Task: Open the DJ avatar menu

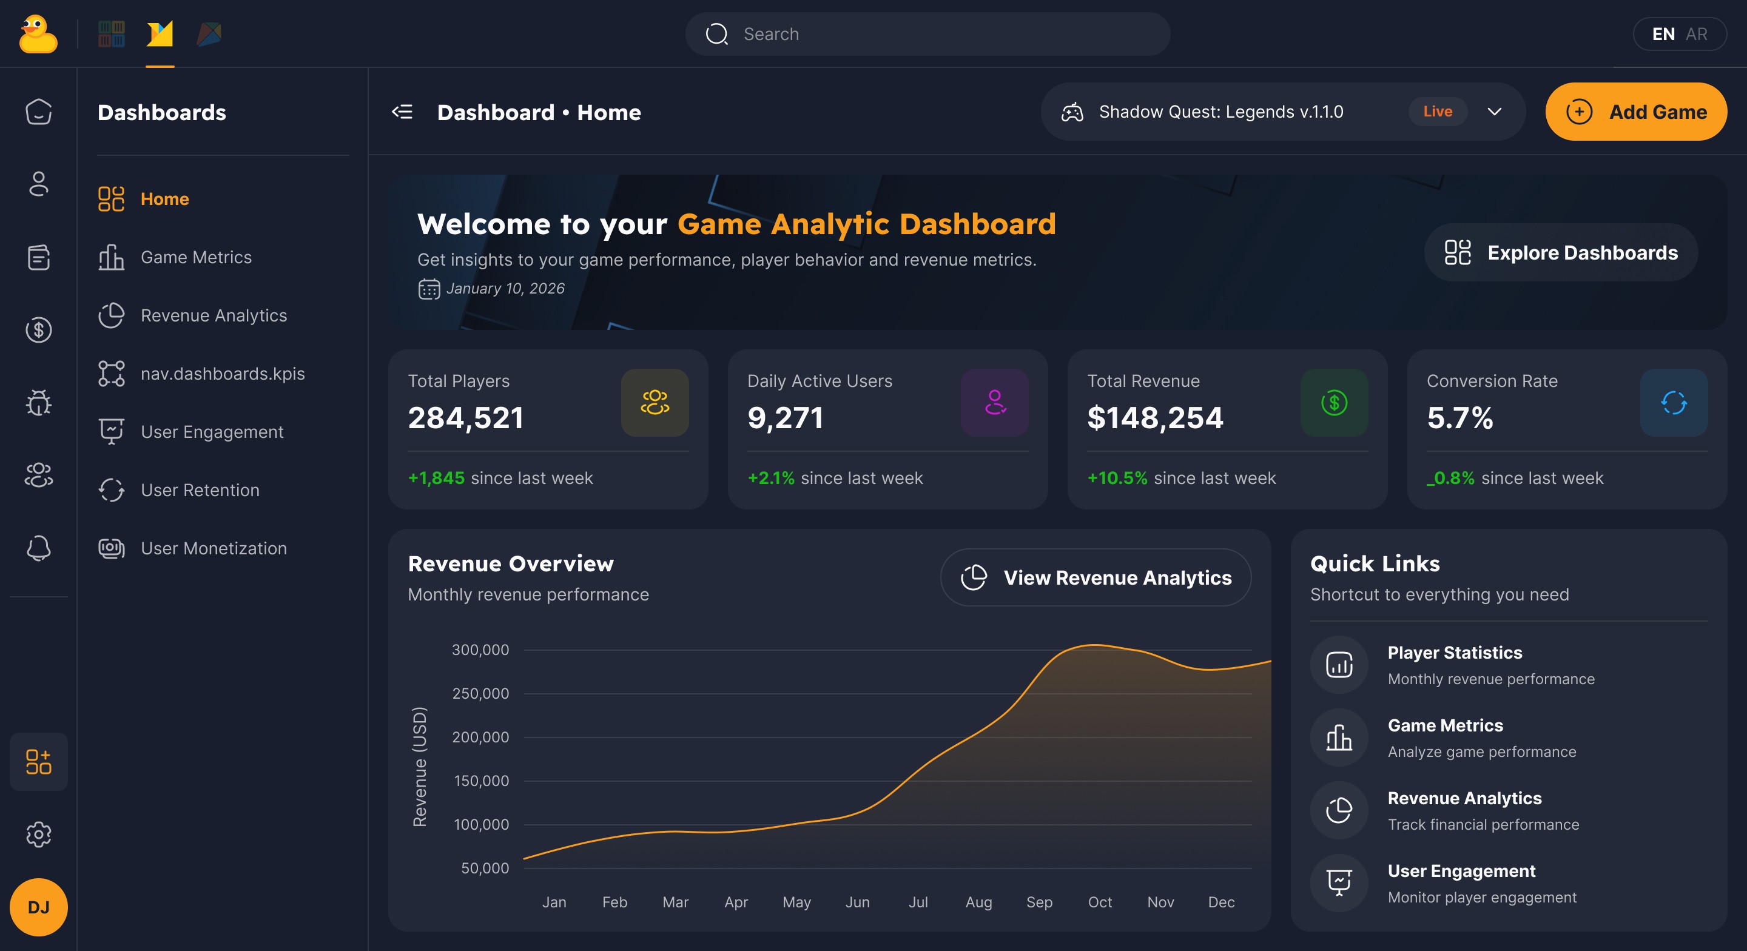Action: [x=39, y=907]
